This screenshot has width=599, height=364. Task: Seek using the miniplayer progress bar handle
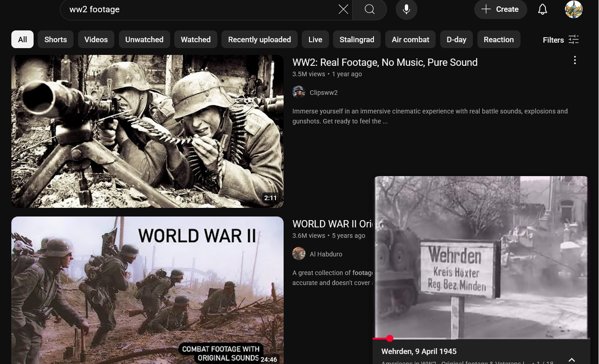click(x=390, y=338)
